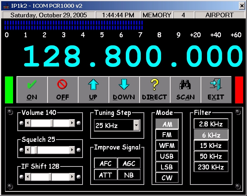
Task: Increase IF Shift with the right arrow
Action: coord(72,177)
